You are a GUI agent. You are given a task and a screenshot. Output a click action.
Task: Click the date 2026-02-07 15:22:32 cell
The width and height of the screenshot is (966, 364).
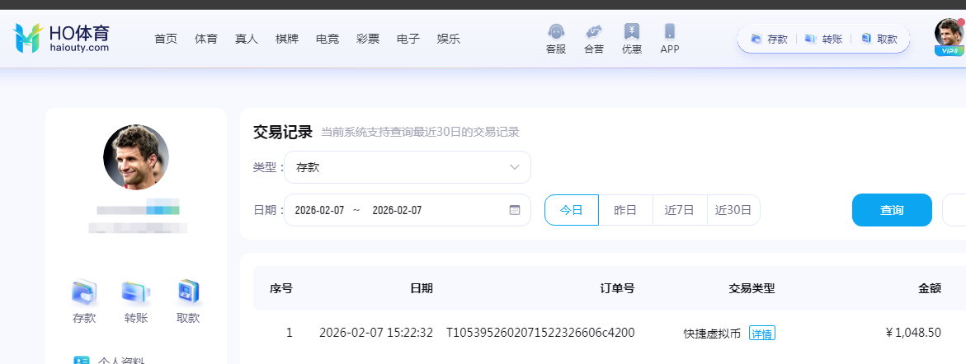click(x=376, y=334)
